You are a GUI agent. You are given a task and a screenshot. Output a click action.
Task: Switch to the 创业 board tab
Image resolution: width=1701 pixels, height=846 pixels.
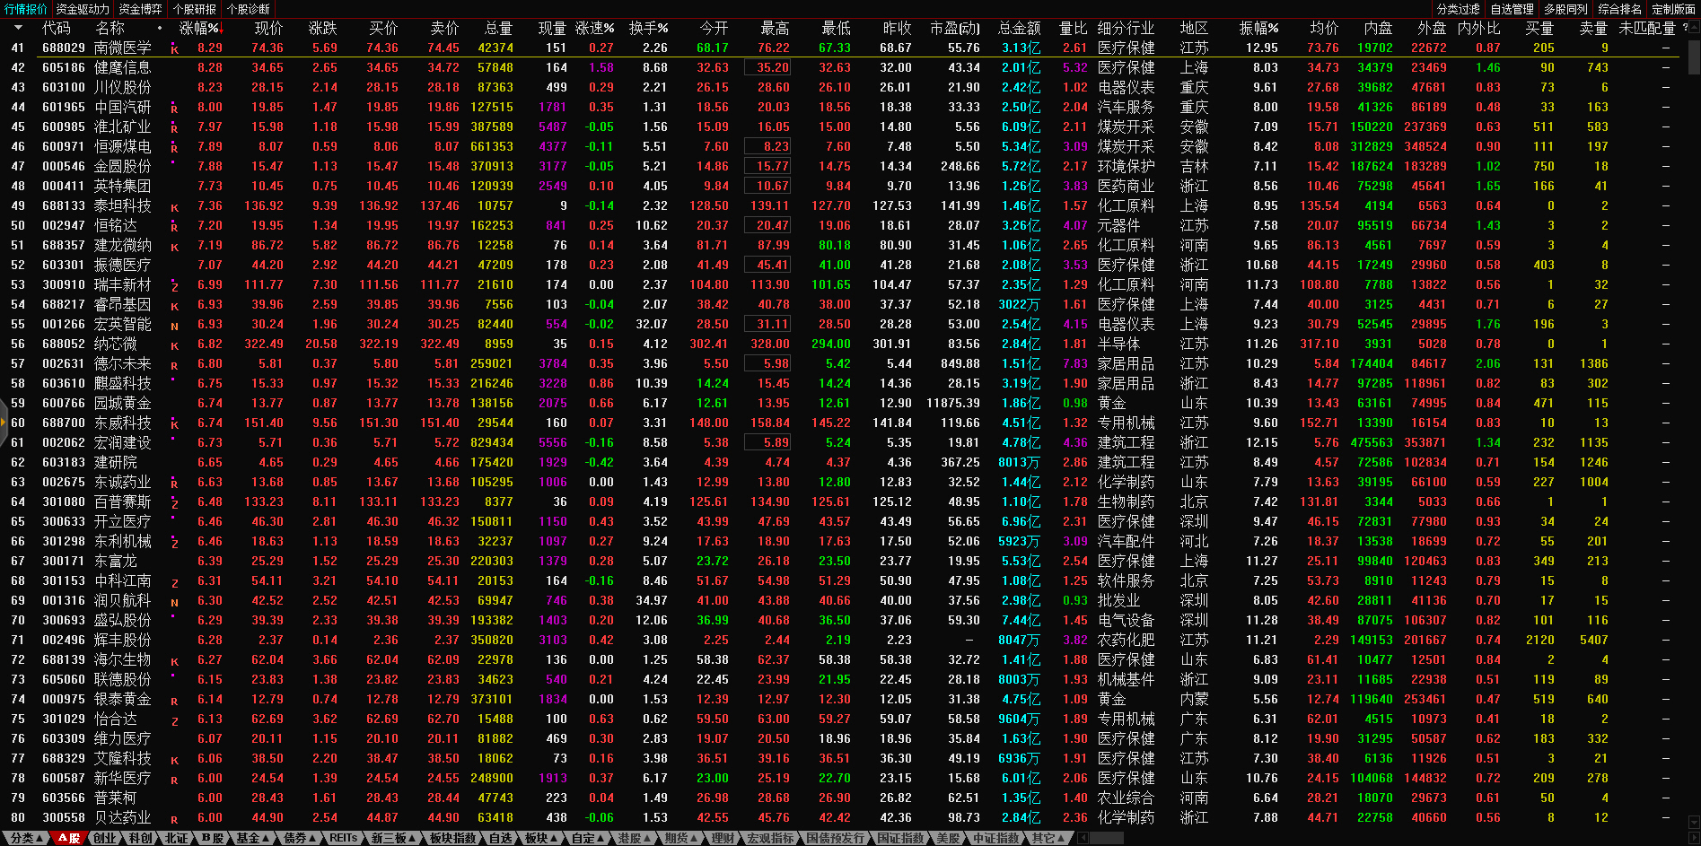coord(105,838)
